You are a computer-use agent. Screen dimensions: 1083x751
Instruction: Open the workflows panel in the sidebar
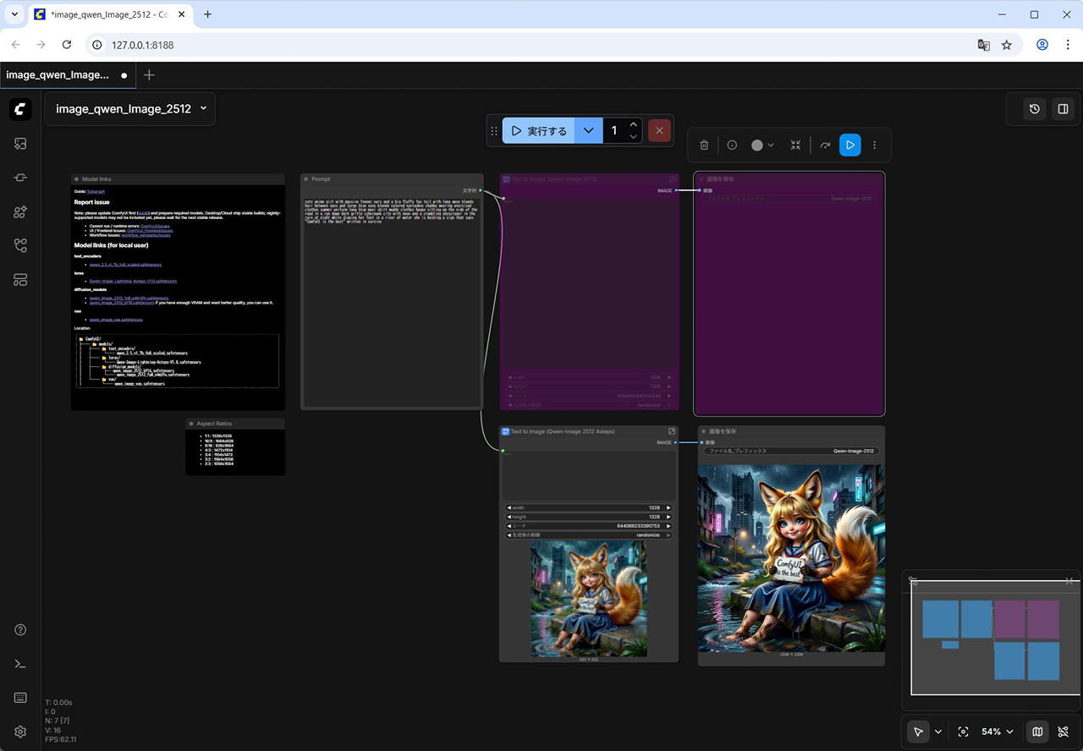[x=21, y=246]
